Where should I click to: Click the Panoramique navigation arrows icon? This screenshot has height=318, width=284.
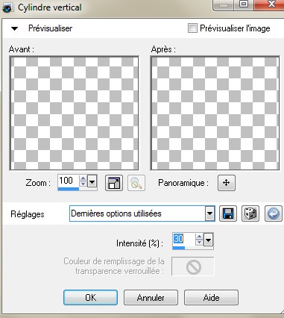227,183
